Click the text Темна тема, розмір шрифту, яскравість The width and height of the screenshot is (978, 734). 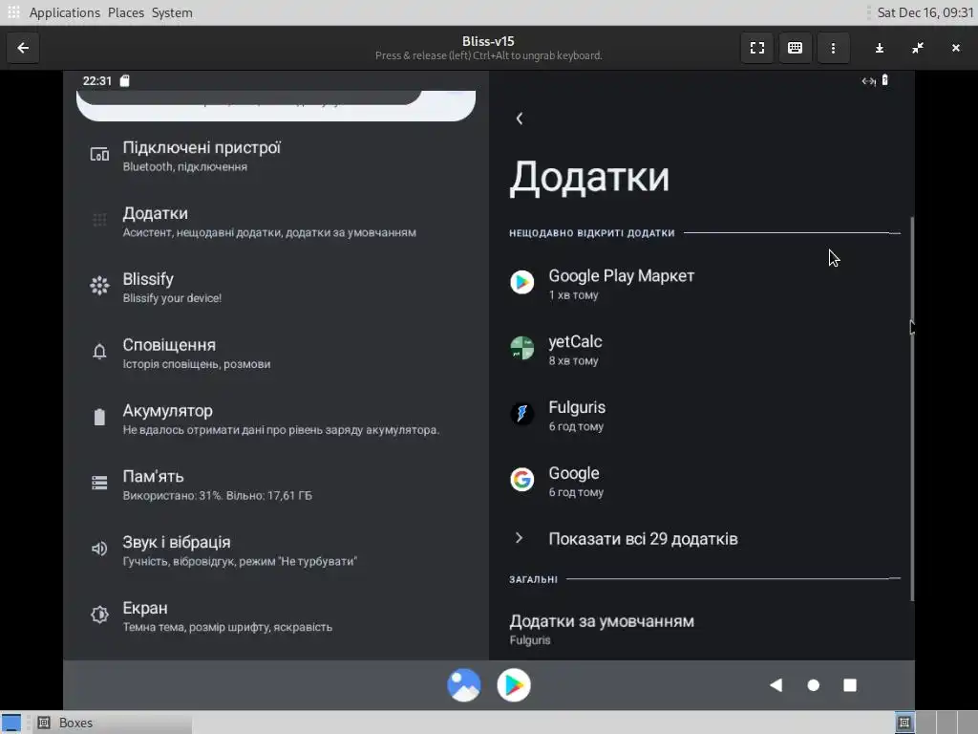227,627
